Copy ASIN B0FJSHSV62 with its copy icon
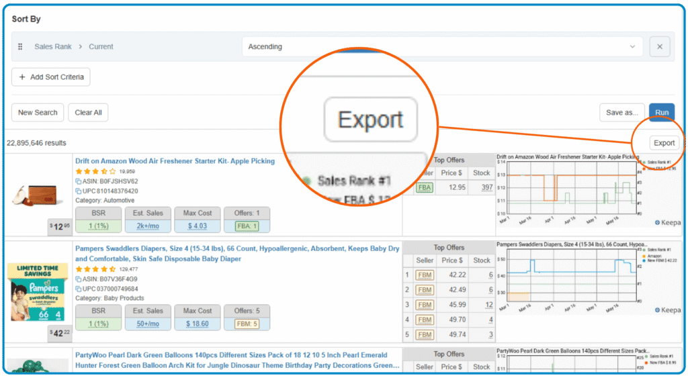The width and height of the screenshot is (688, 380). pos(78,181)
